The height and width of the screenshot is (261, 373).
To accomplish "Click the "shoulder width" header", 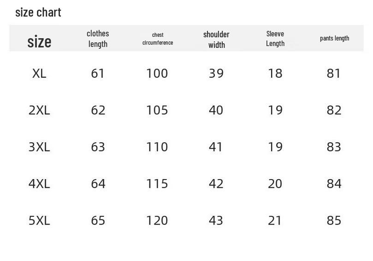I will point(216,40).
